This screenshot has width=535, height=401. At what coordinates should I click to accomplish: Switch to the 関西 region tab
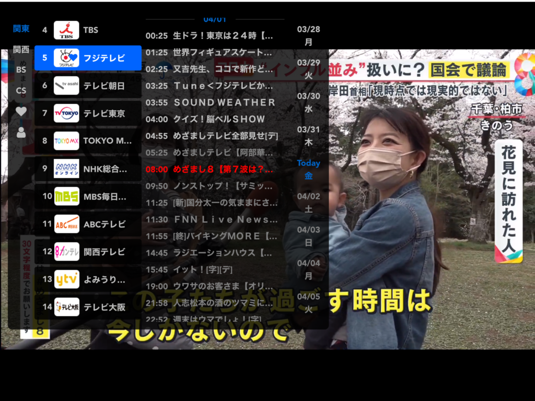21,50
